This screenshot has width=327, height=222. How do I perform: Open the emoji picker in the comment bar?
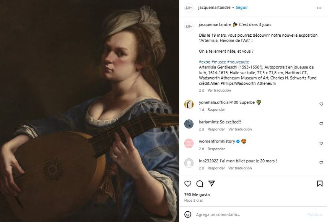[187, 215]
